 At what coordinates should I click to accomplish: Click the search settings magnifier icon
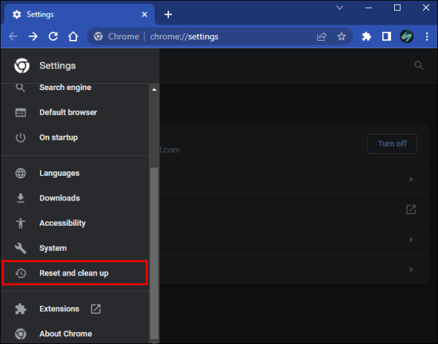coord(418,65)
